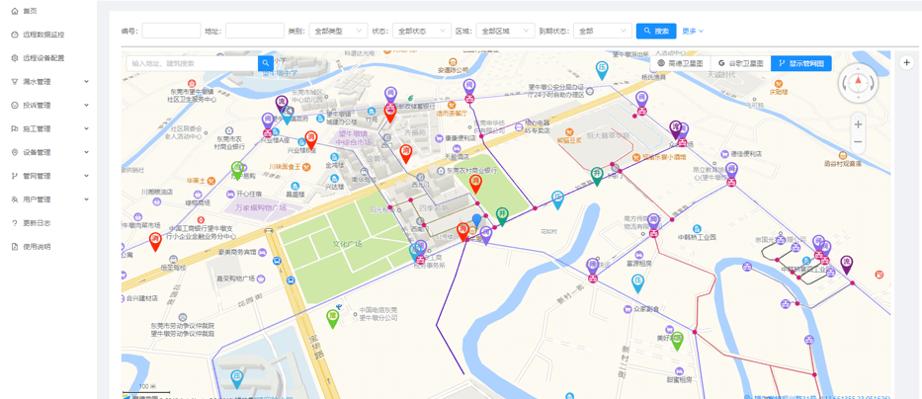Image resolution: width=922 pixels, height=399 pixels.
Task: Select green 井 marker beside the park
Action: 502,215
